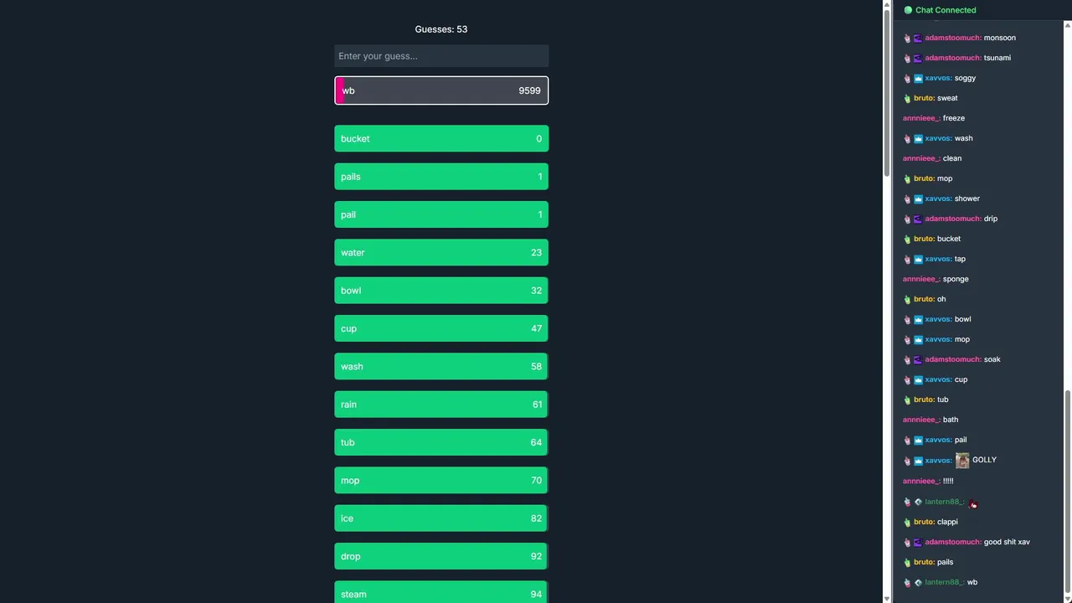Click the chat scrollbar's up arrow
The image size is (1072, 603).
[x=1067, y=24]
